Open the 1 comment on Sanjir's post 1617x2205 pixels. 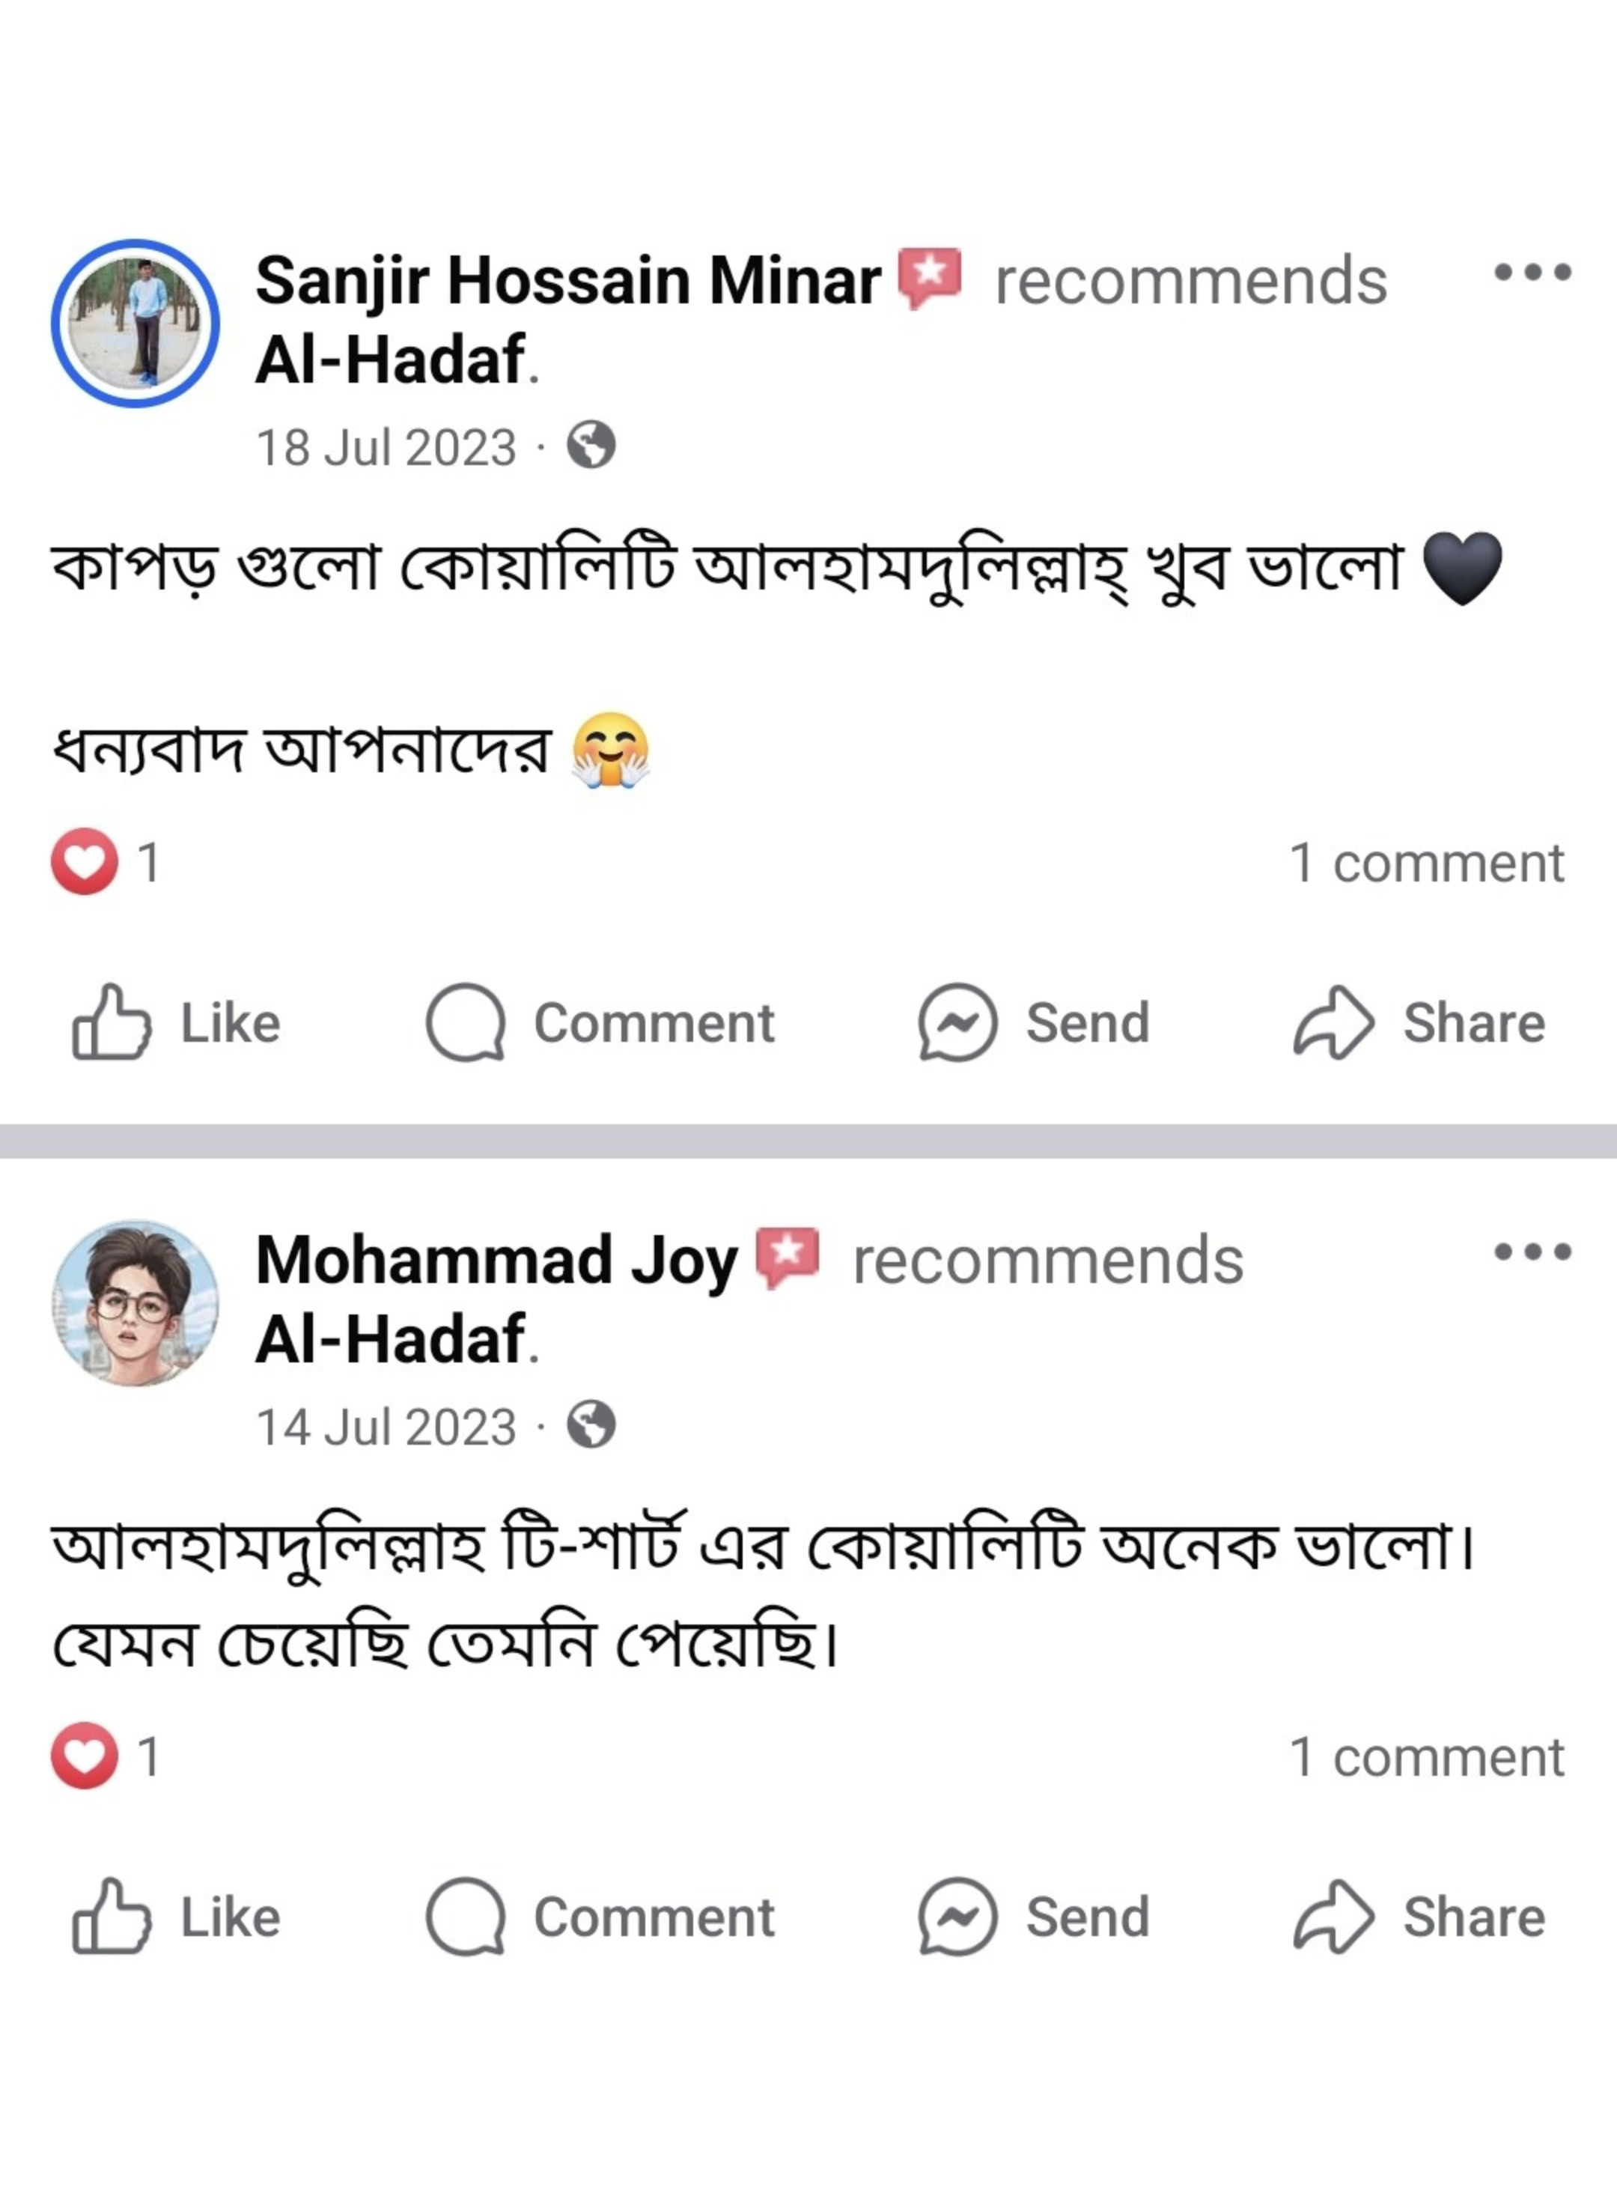pos(1426,864)
